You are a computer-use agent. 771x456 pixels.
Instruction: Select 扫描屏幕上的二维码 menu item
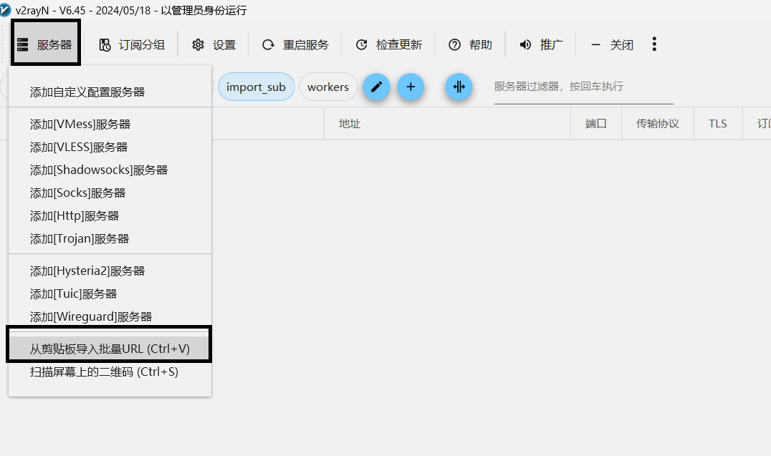[x=104, y=372]
